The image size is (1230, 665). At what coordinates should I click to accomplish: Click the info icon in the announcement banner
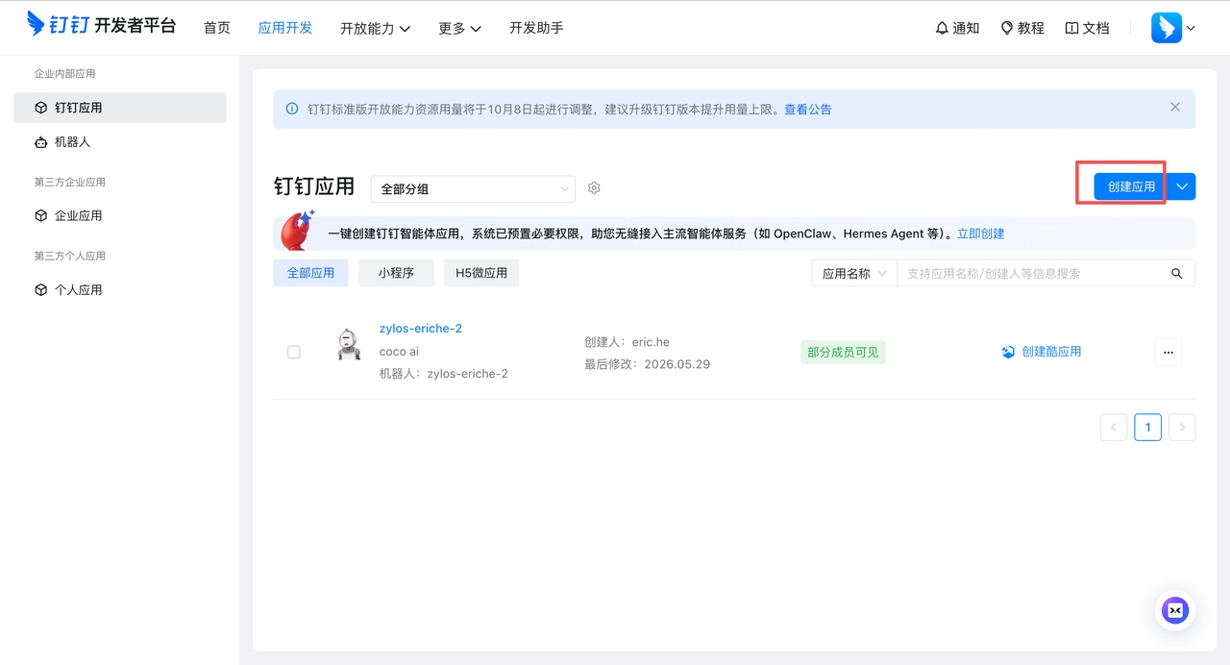(x=292, y=109)
